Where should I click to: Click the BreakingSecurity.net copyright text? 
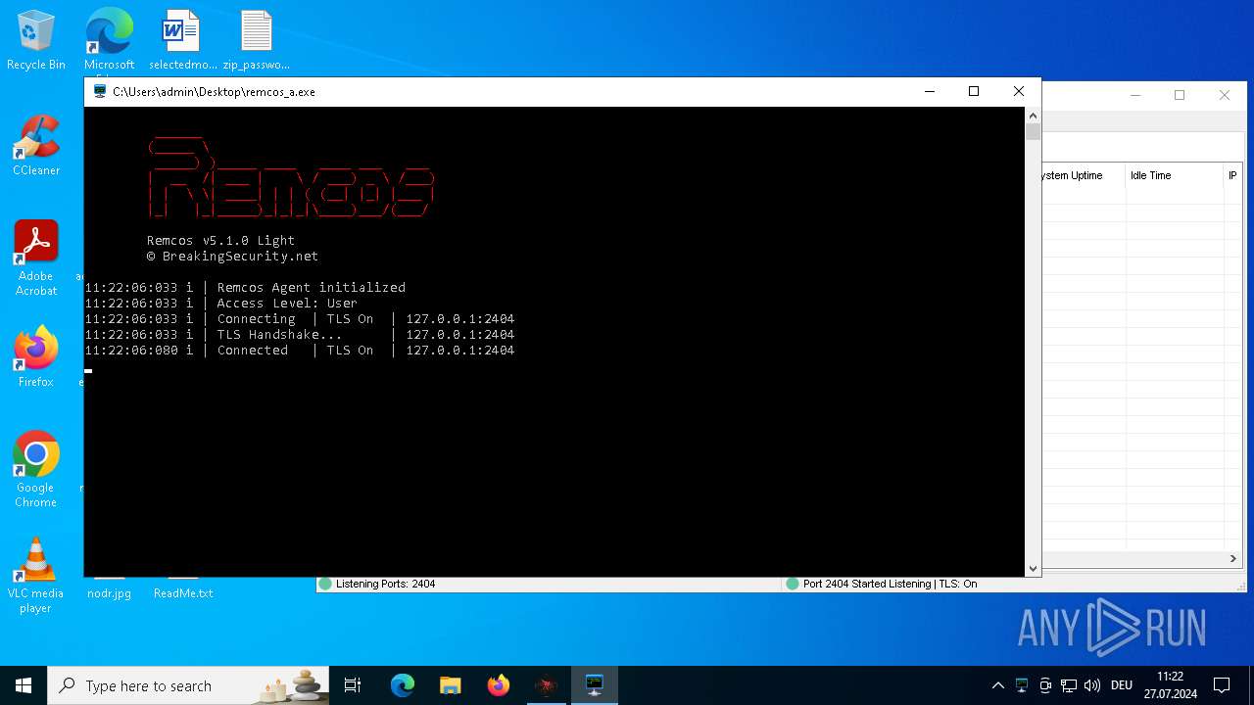point(232,256)
